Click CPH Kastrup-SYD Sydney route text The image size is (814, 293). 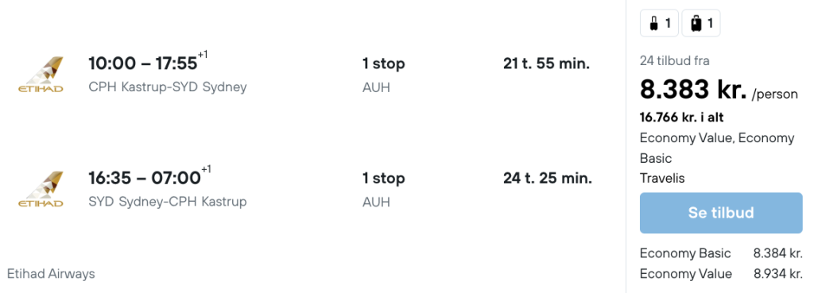tap(168, 87)
